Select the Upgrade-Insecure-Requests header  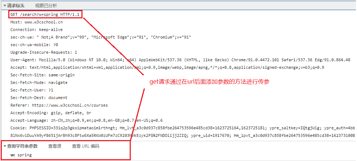point(44,52)
